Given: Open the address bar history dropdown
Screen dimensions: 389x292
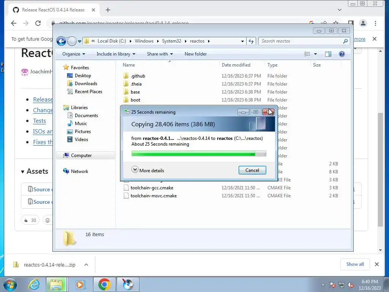Looking at the screenshot, I should 242,41.
